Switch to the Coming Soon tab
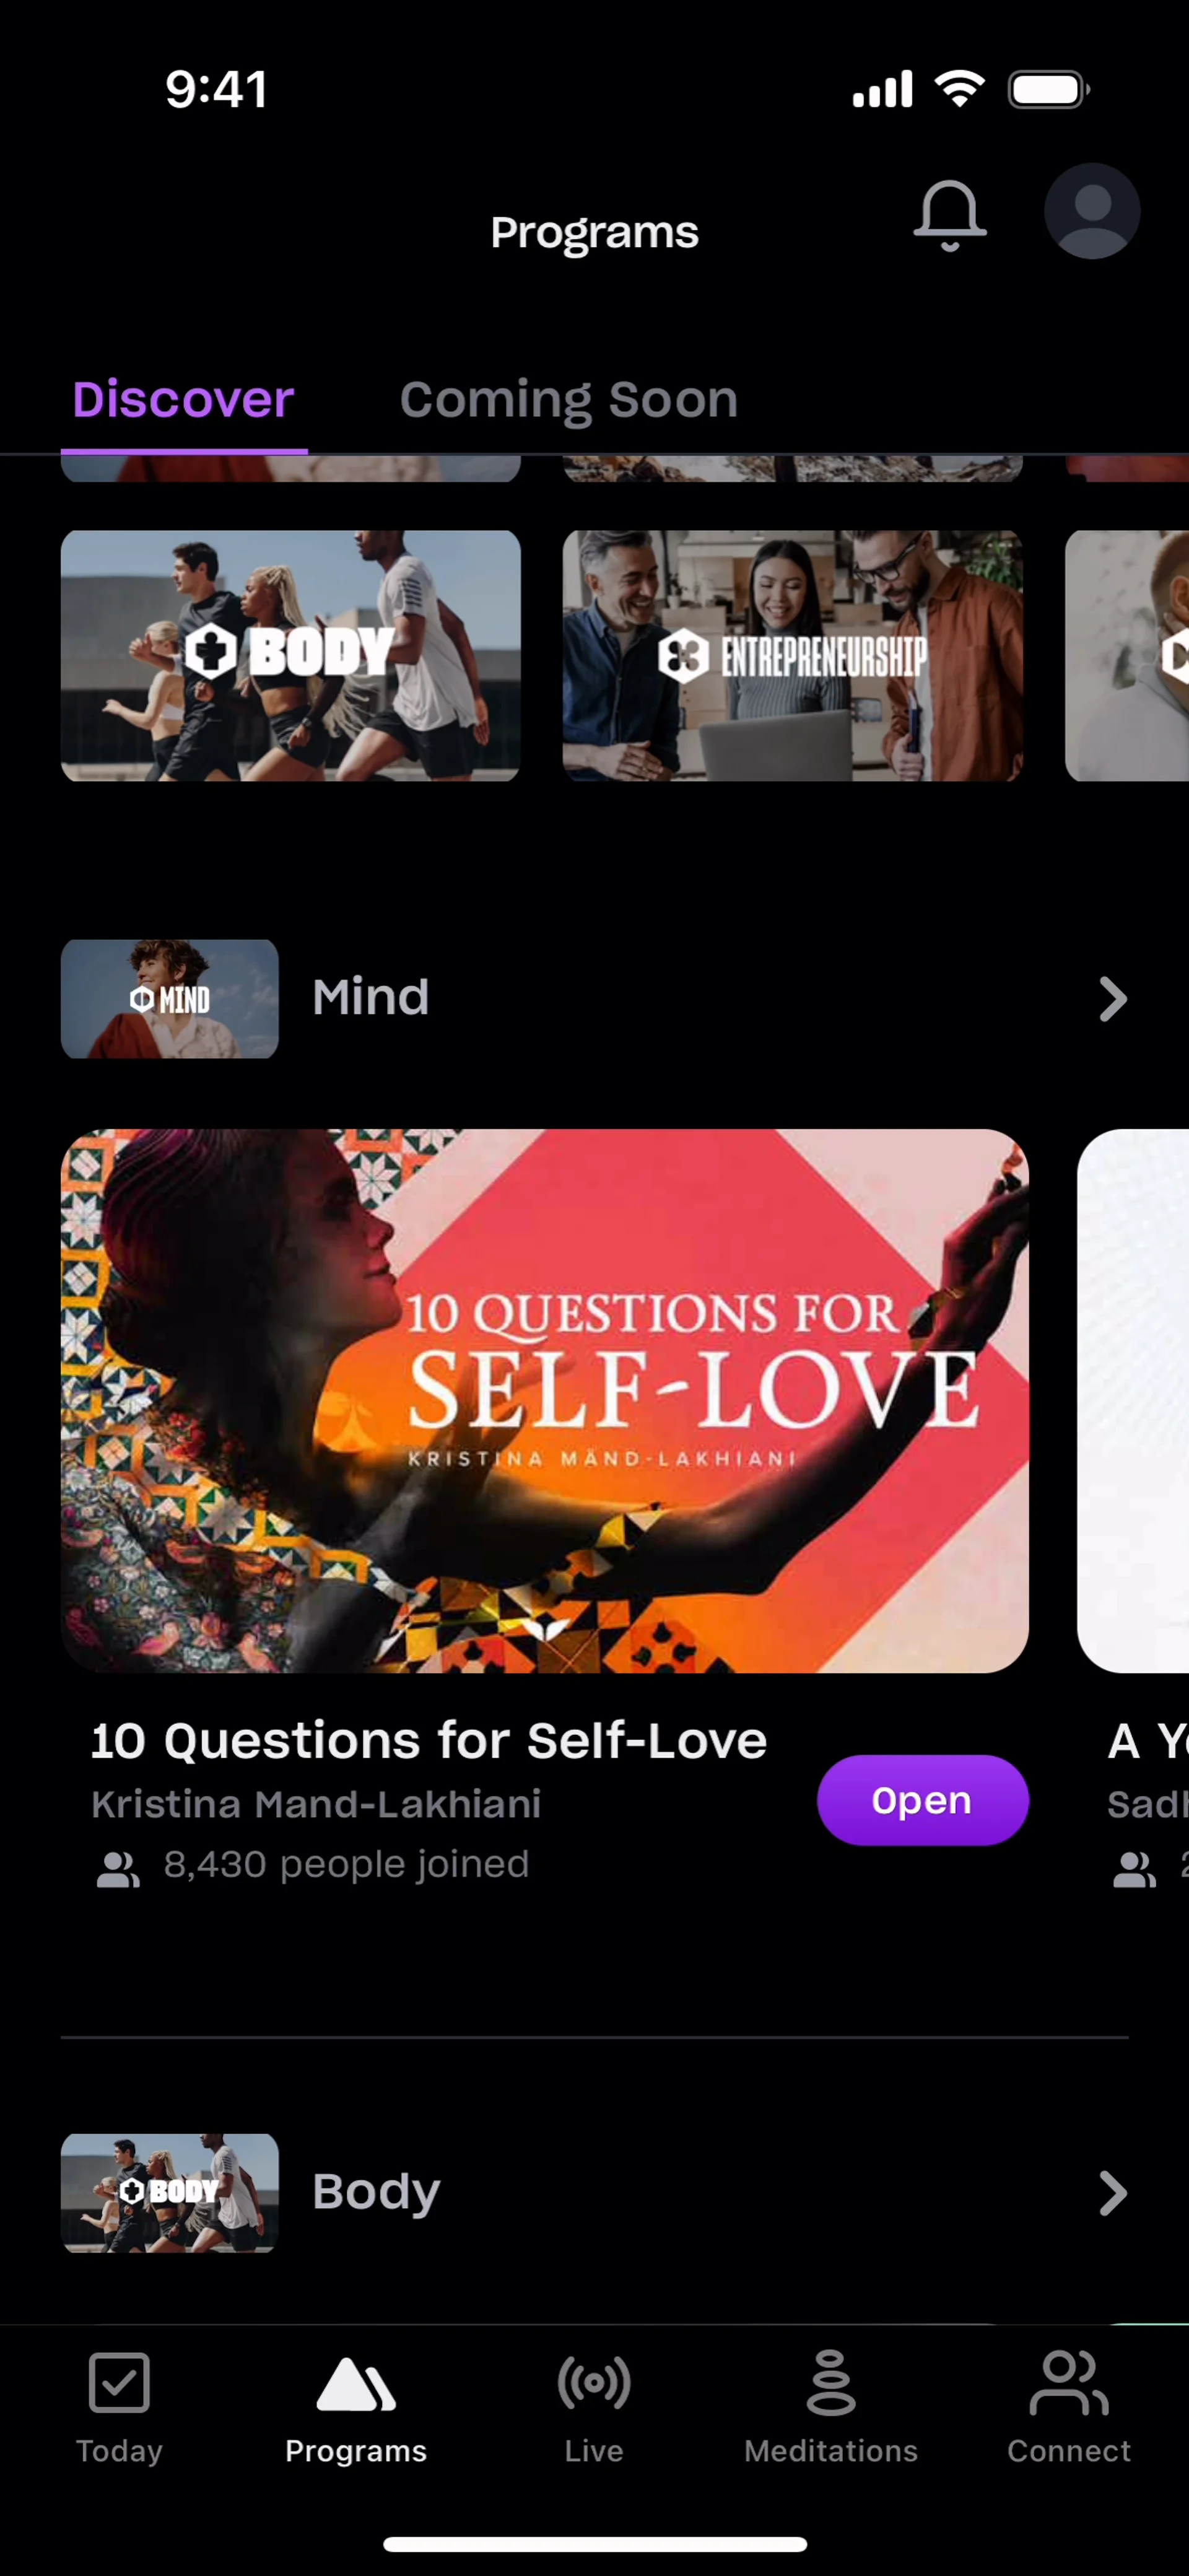The height and width of the screenshot is (2576, 1189). [x=569, y=400]
